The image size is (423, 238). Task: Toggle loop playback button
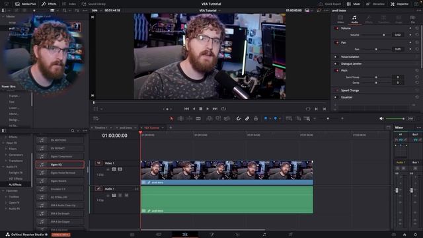click(x=223, y=108)
